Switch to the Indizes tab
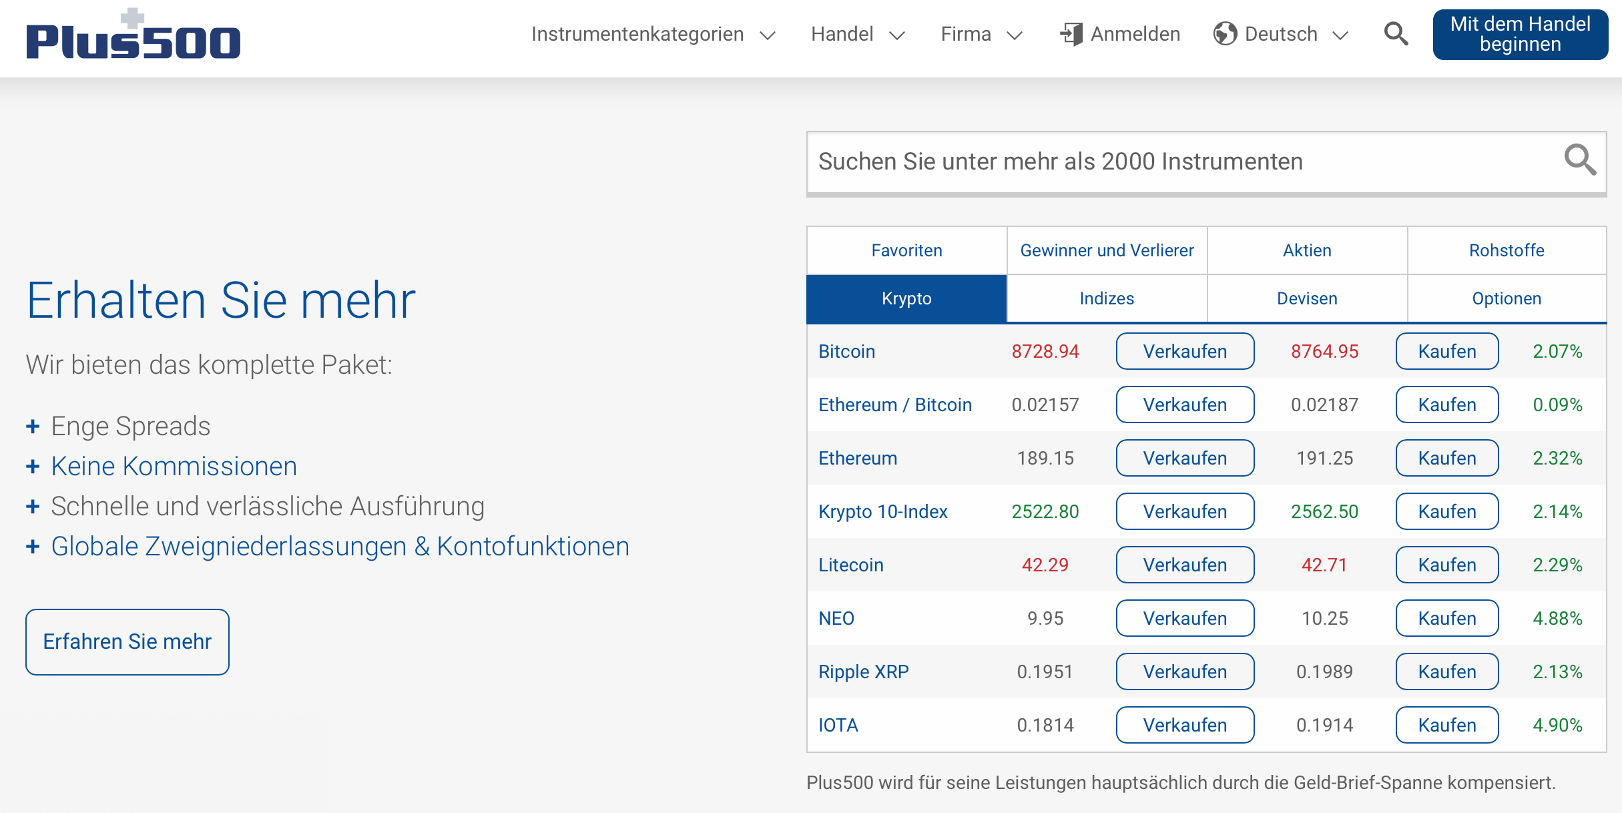This screenshot has height=813, width=1622. 1107,298
